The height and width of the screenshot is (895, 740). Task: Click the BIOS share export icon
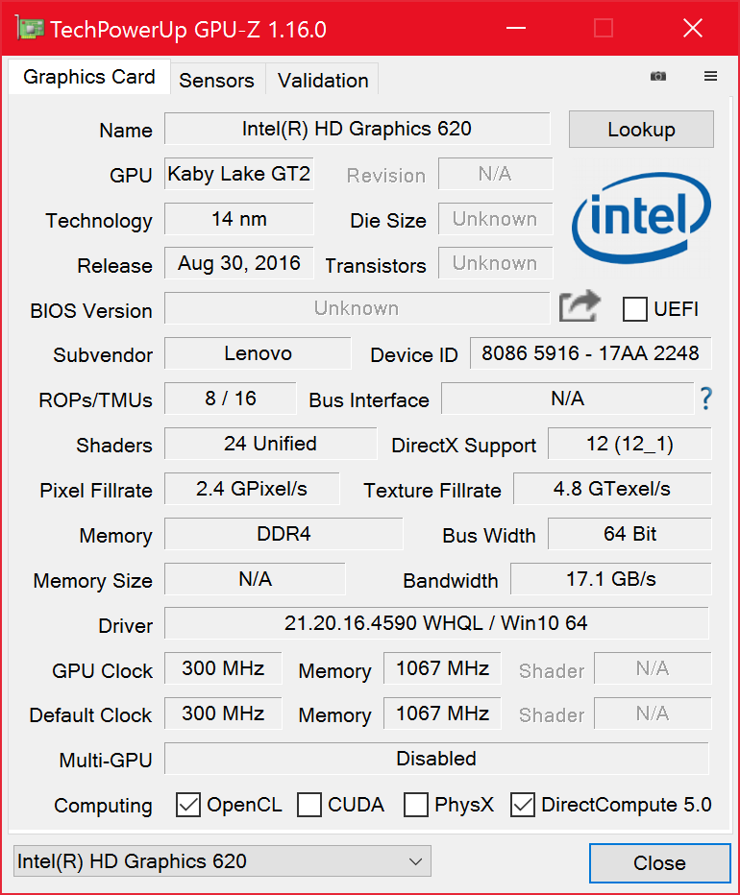click(x=580, y=307)
